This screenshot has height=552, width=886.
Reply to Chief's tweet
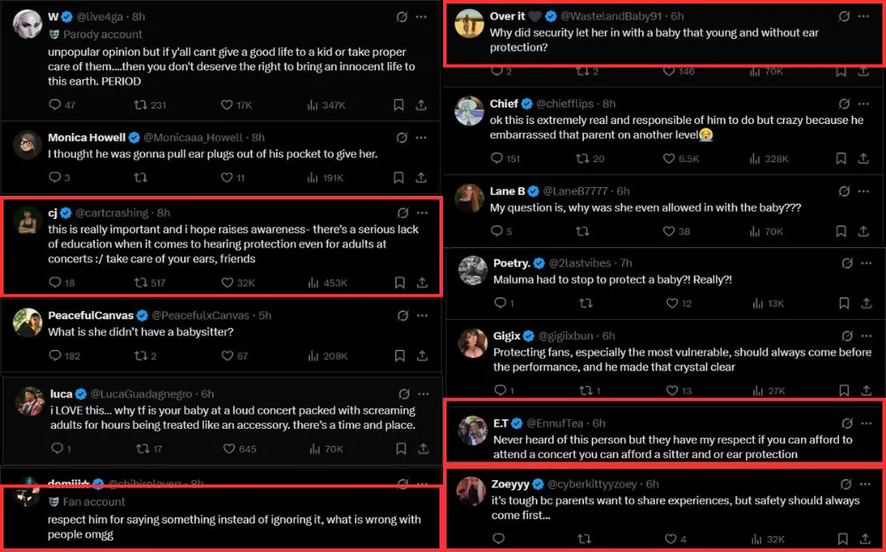pos(498,159)
